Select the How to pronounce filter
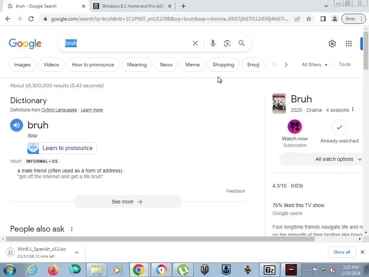Viewport: 369px width, 277px height. [93, 65]
